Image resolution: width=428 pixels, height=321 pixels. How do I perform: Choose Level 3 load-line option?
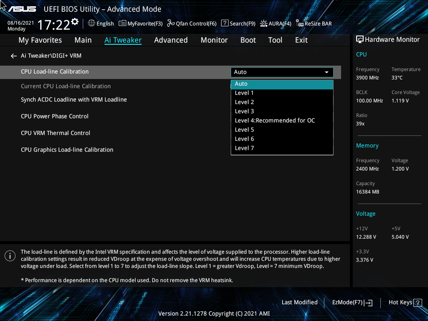click(282, 112)
